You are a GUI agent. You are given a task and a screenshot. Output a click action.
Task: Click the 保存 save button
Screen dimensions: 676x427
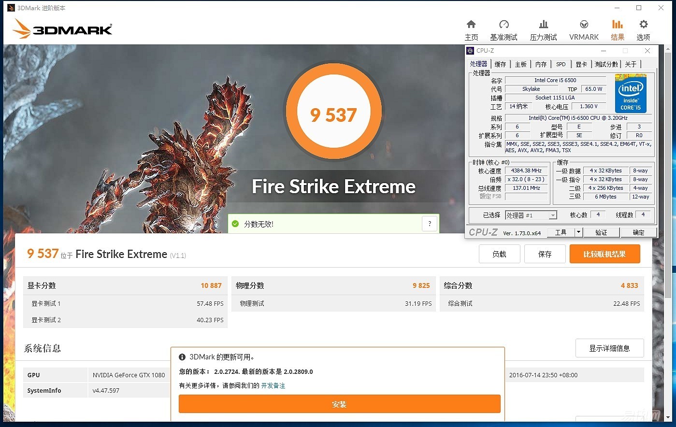(545, 254)
